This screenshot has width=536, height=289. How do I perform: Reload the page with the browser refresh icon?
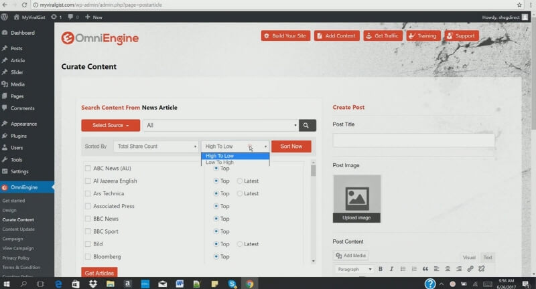click(x=24, y=5)
